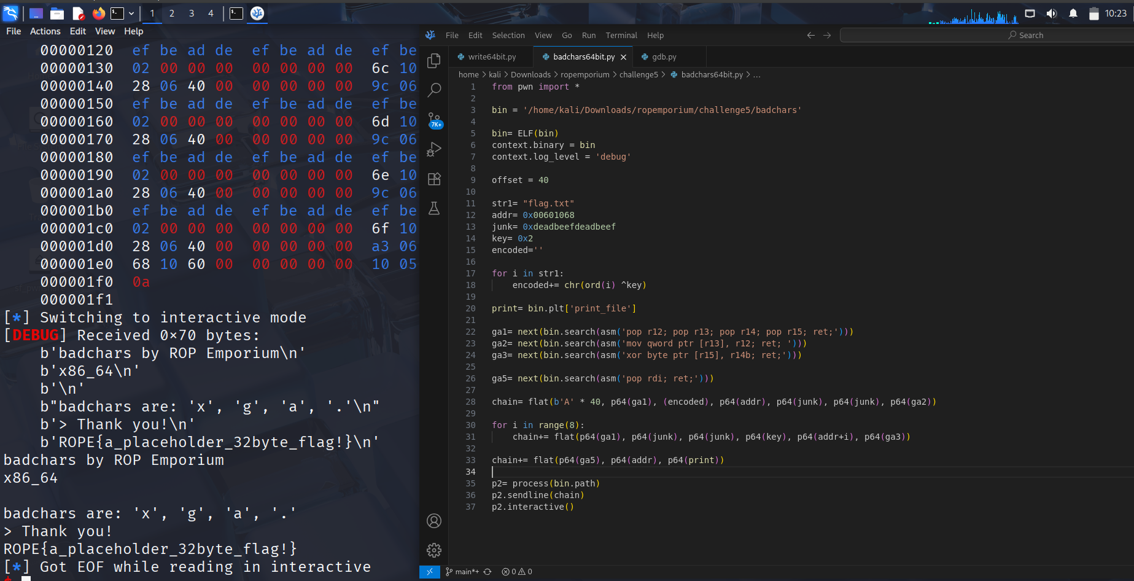Click the 'Downloads' breadcrumb segment
Viewport: 1134px width, 581px height.
pos(531,75)
